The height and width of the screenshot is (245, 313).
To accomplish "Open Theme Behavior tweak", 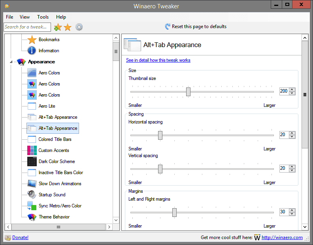I will tap(54, 217).
